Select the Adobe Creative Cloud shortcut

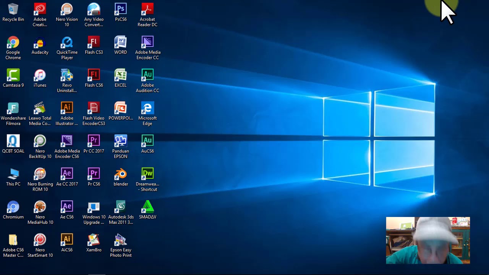pyautogui.click(x=40, y=9)
